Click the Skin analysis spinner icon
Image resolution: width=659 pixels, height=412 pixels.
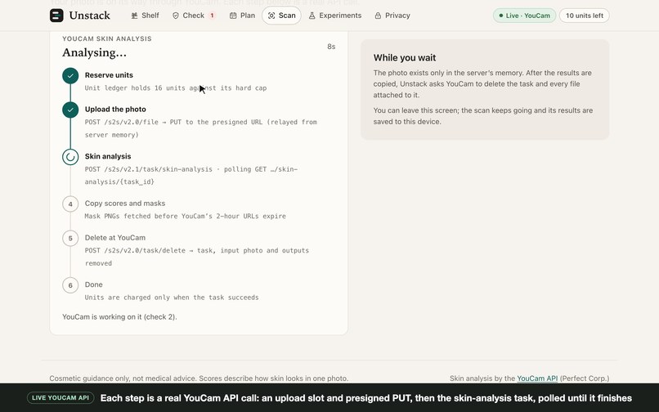click(70, 157)
